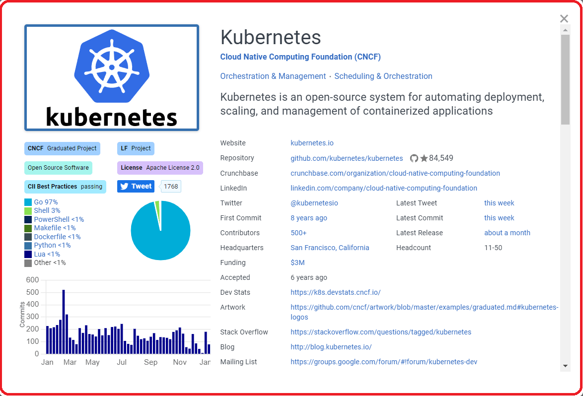The width and height of the screenshot is (583, 396).
Task: Click the PowerShell legend color square
Action: [28, 219]
